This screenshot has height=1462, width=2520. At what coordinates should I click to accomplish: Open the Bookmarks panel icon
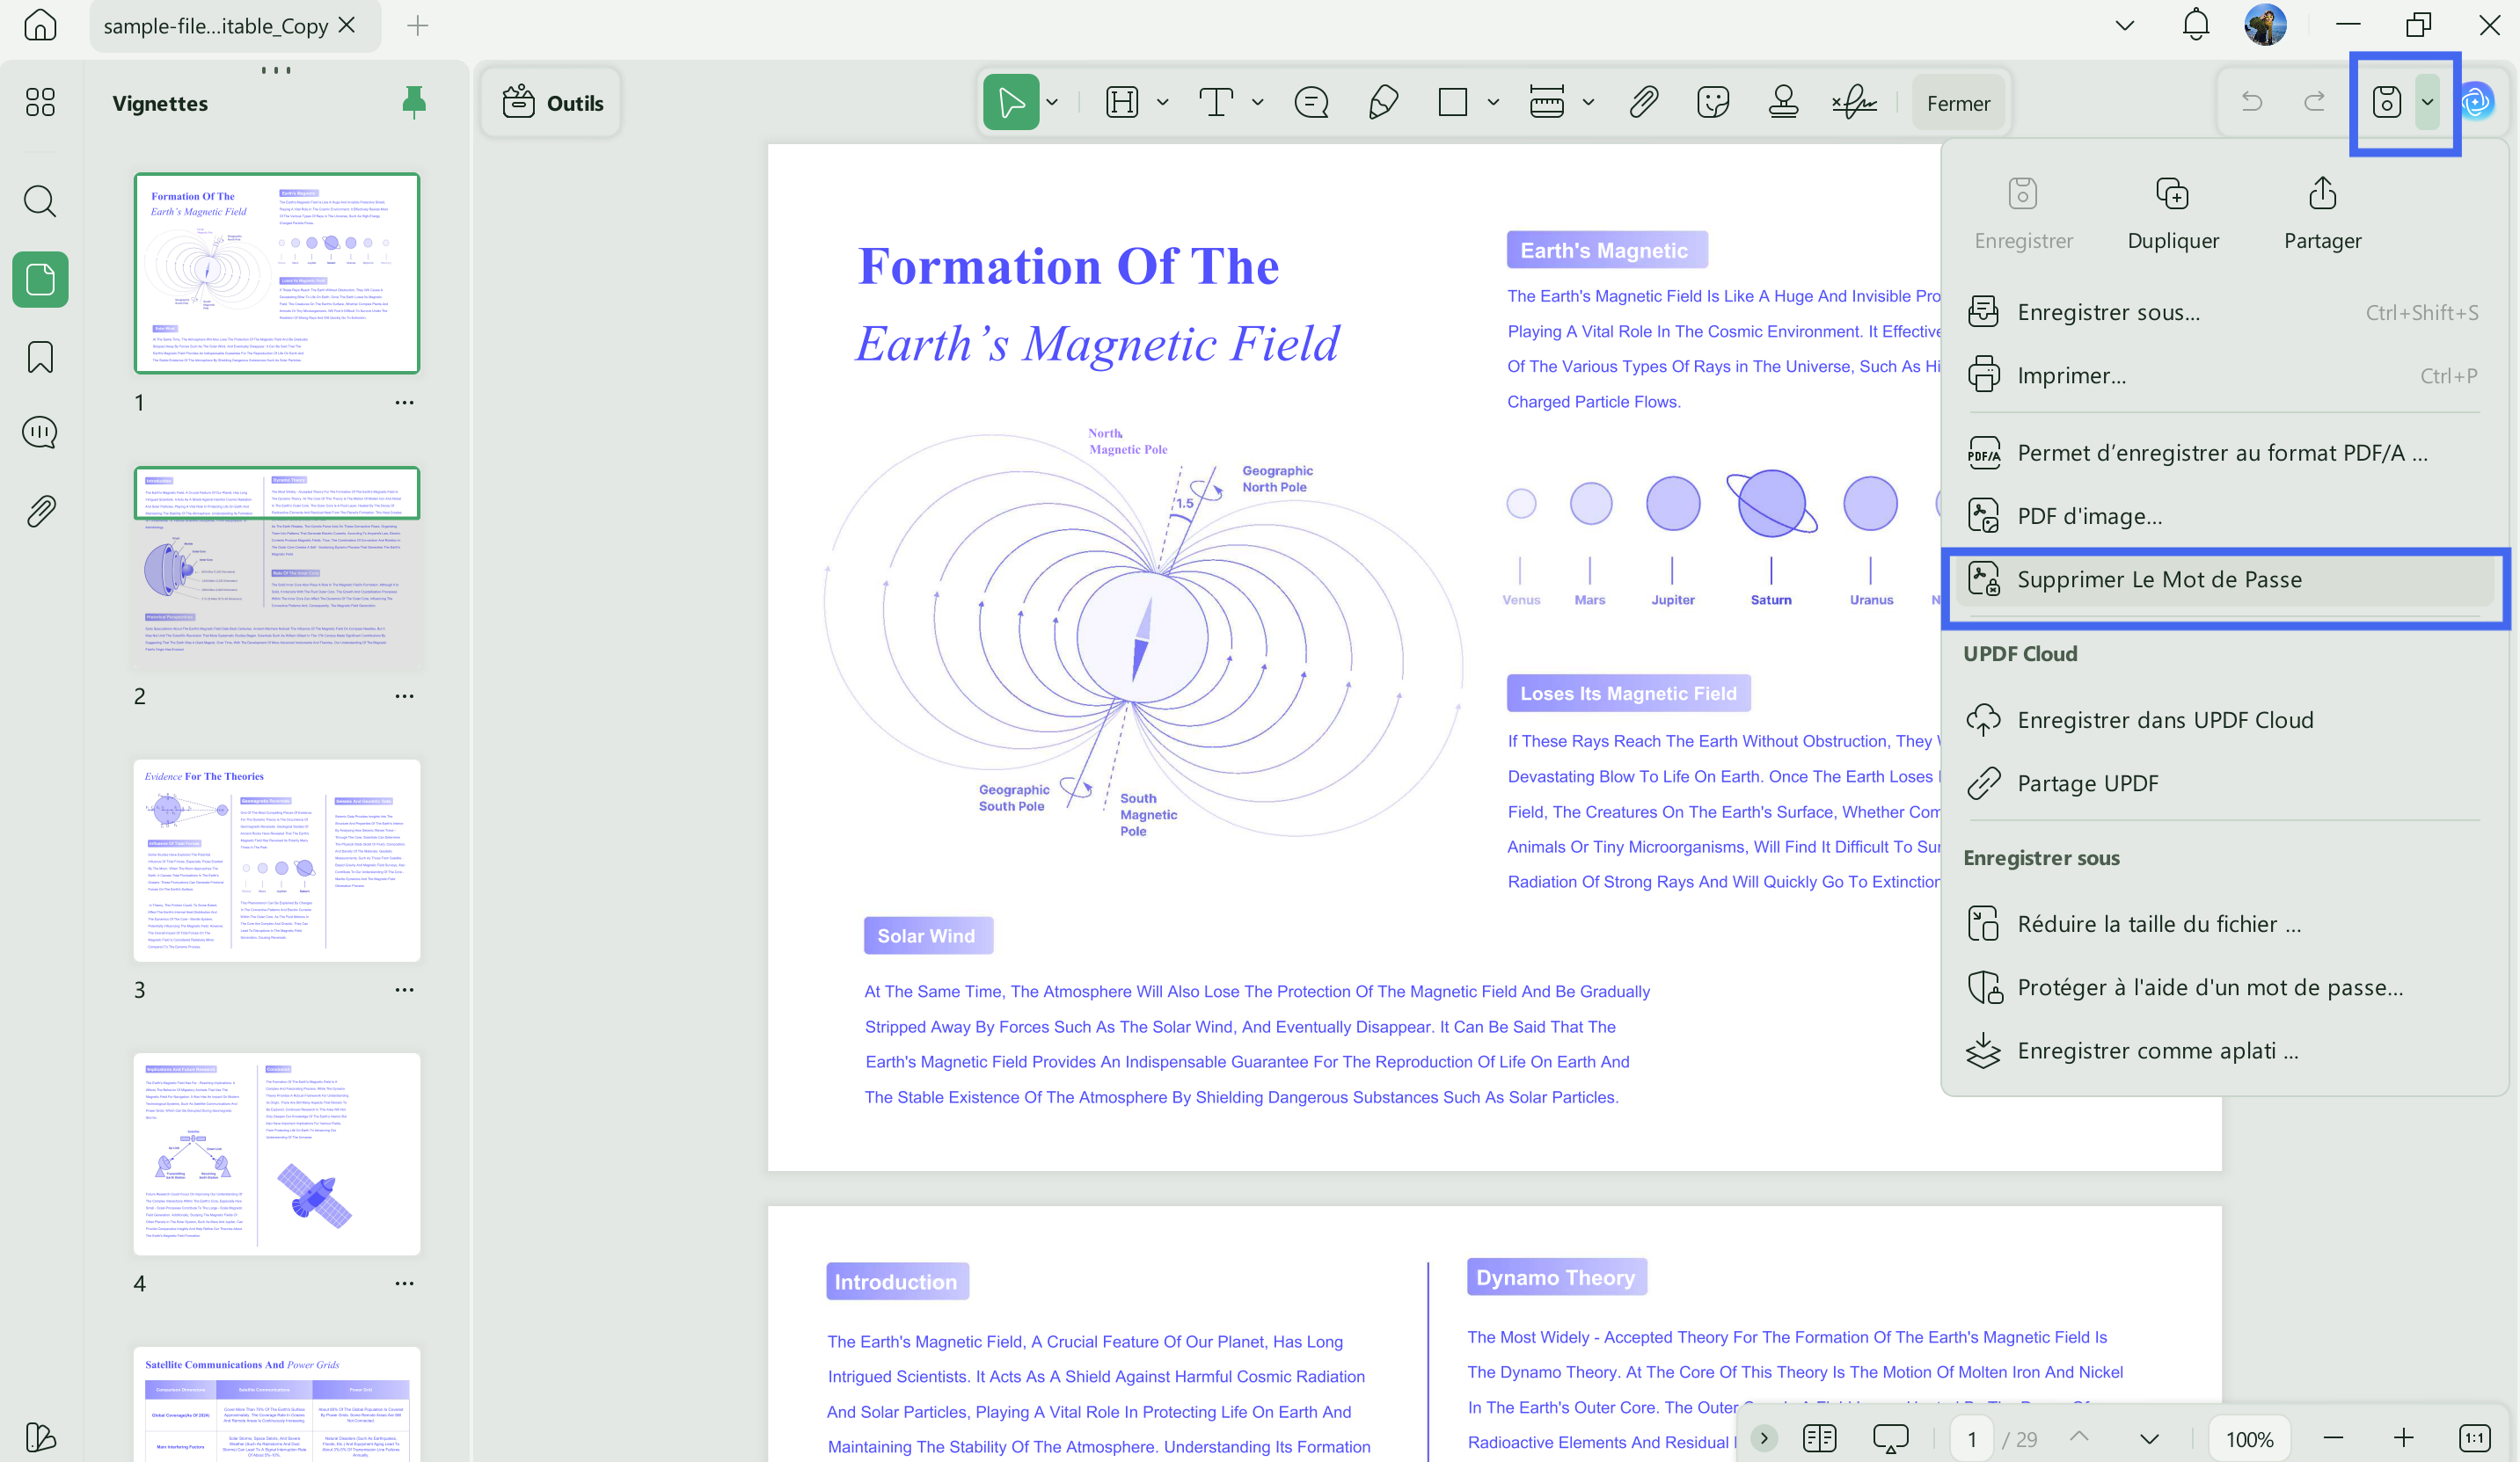[x=40, y=357]
